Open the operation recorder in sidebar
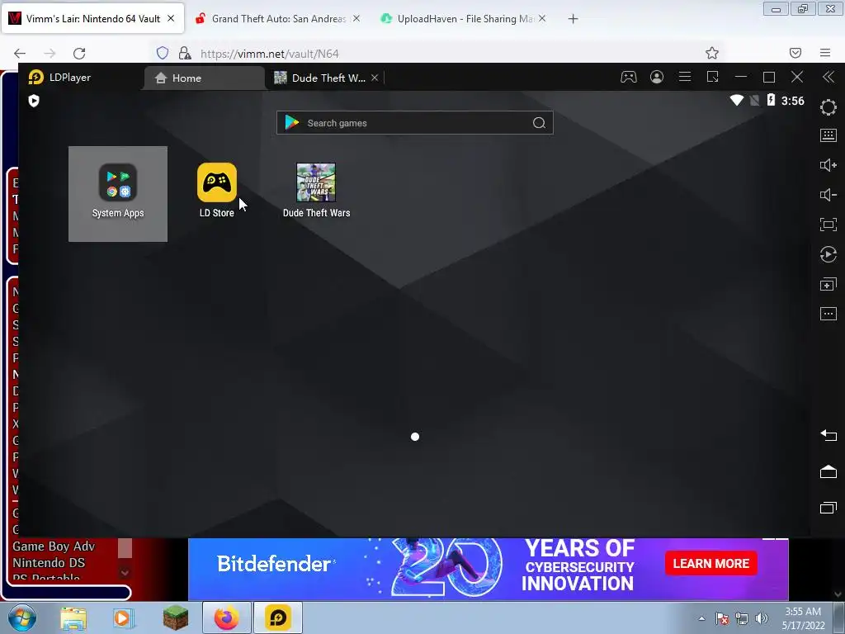The width and height of the screenshot is (845, 634). click(828, 254)
